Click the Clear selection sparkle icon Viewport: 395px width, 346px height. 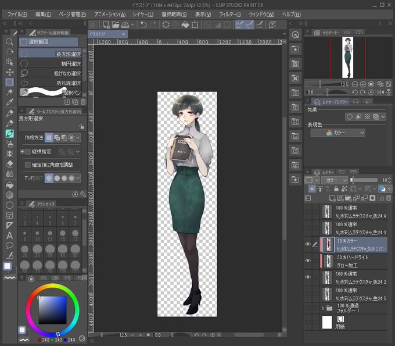[166, 24]
